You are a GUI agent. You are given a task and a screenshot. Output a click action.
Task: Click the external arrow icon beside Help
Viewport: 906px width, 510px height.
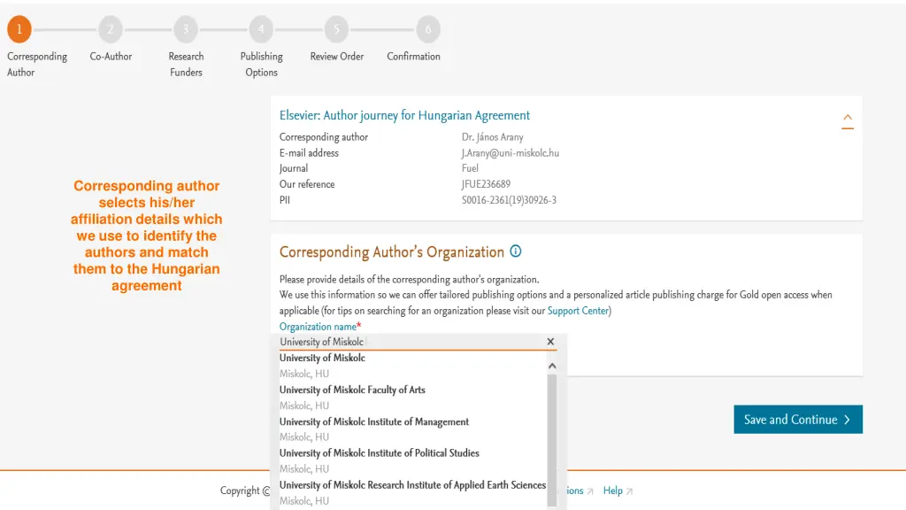pyautogui.click(x=629, y=491)
